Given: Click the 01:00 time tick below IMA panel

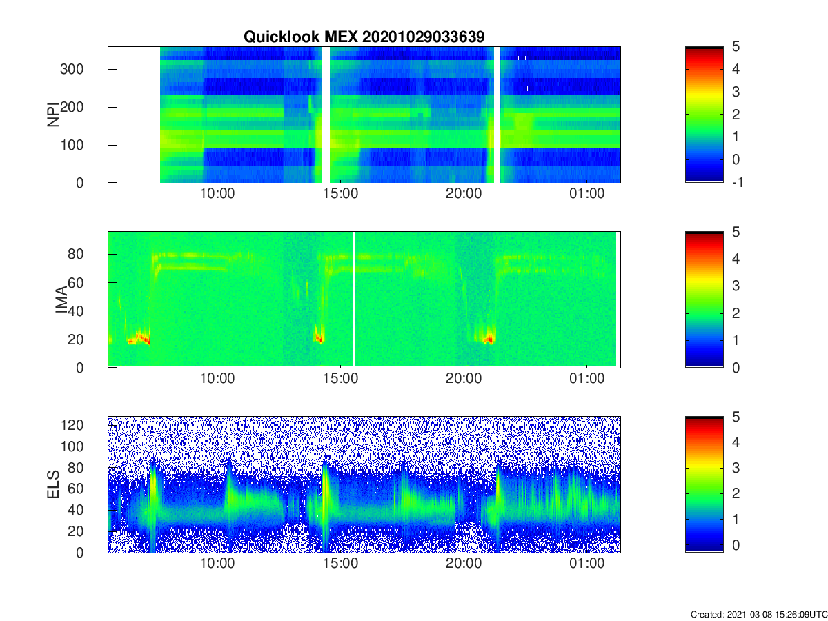Looking at the screenshot, I should pos(587,379).
